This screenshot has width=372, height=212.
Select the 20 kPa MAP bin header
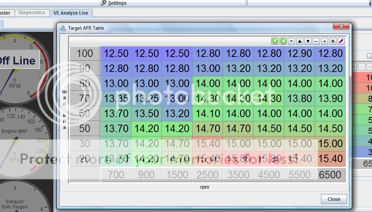pyautogui.click(x=85, y=159)
